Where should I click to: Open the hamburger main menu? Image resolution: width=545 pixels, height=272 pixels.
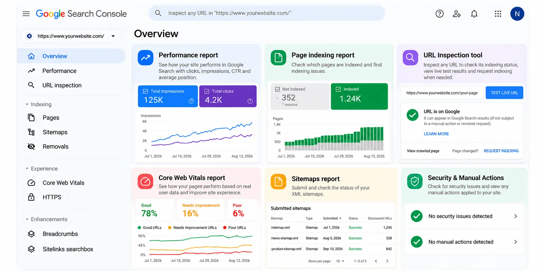[x=26, y=14]
